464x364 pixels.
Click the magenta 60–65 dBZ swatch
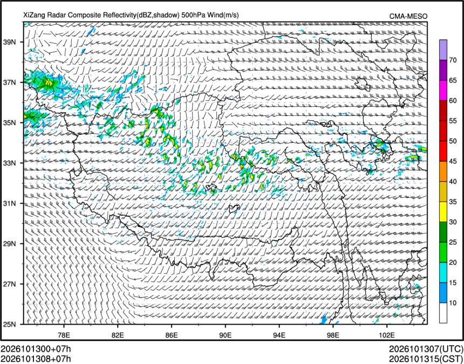443,91
